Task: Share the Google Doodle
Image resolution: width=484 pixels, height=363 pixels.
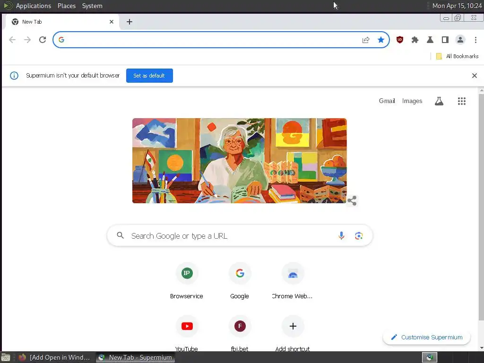Action: pyautogui.click(x=352, y=200)
